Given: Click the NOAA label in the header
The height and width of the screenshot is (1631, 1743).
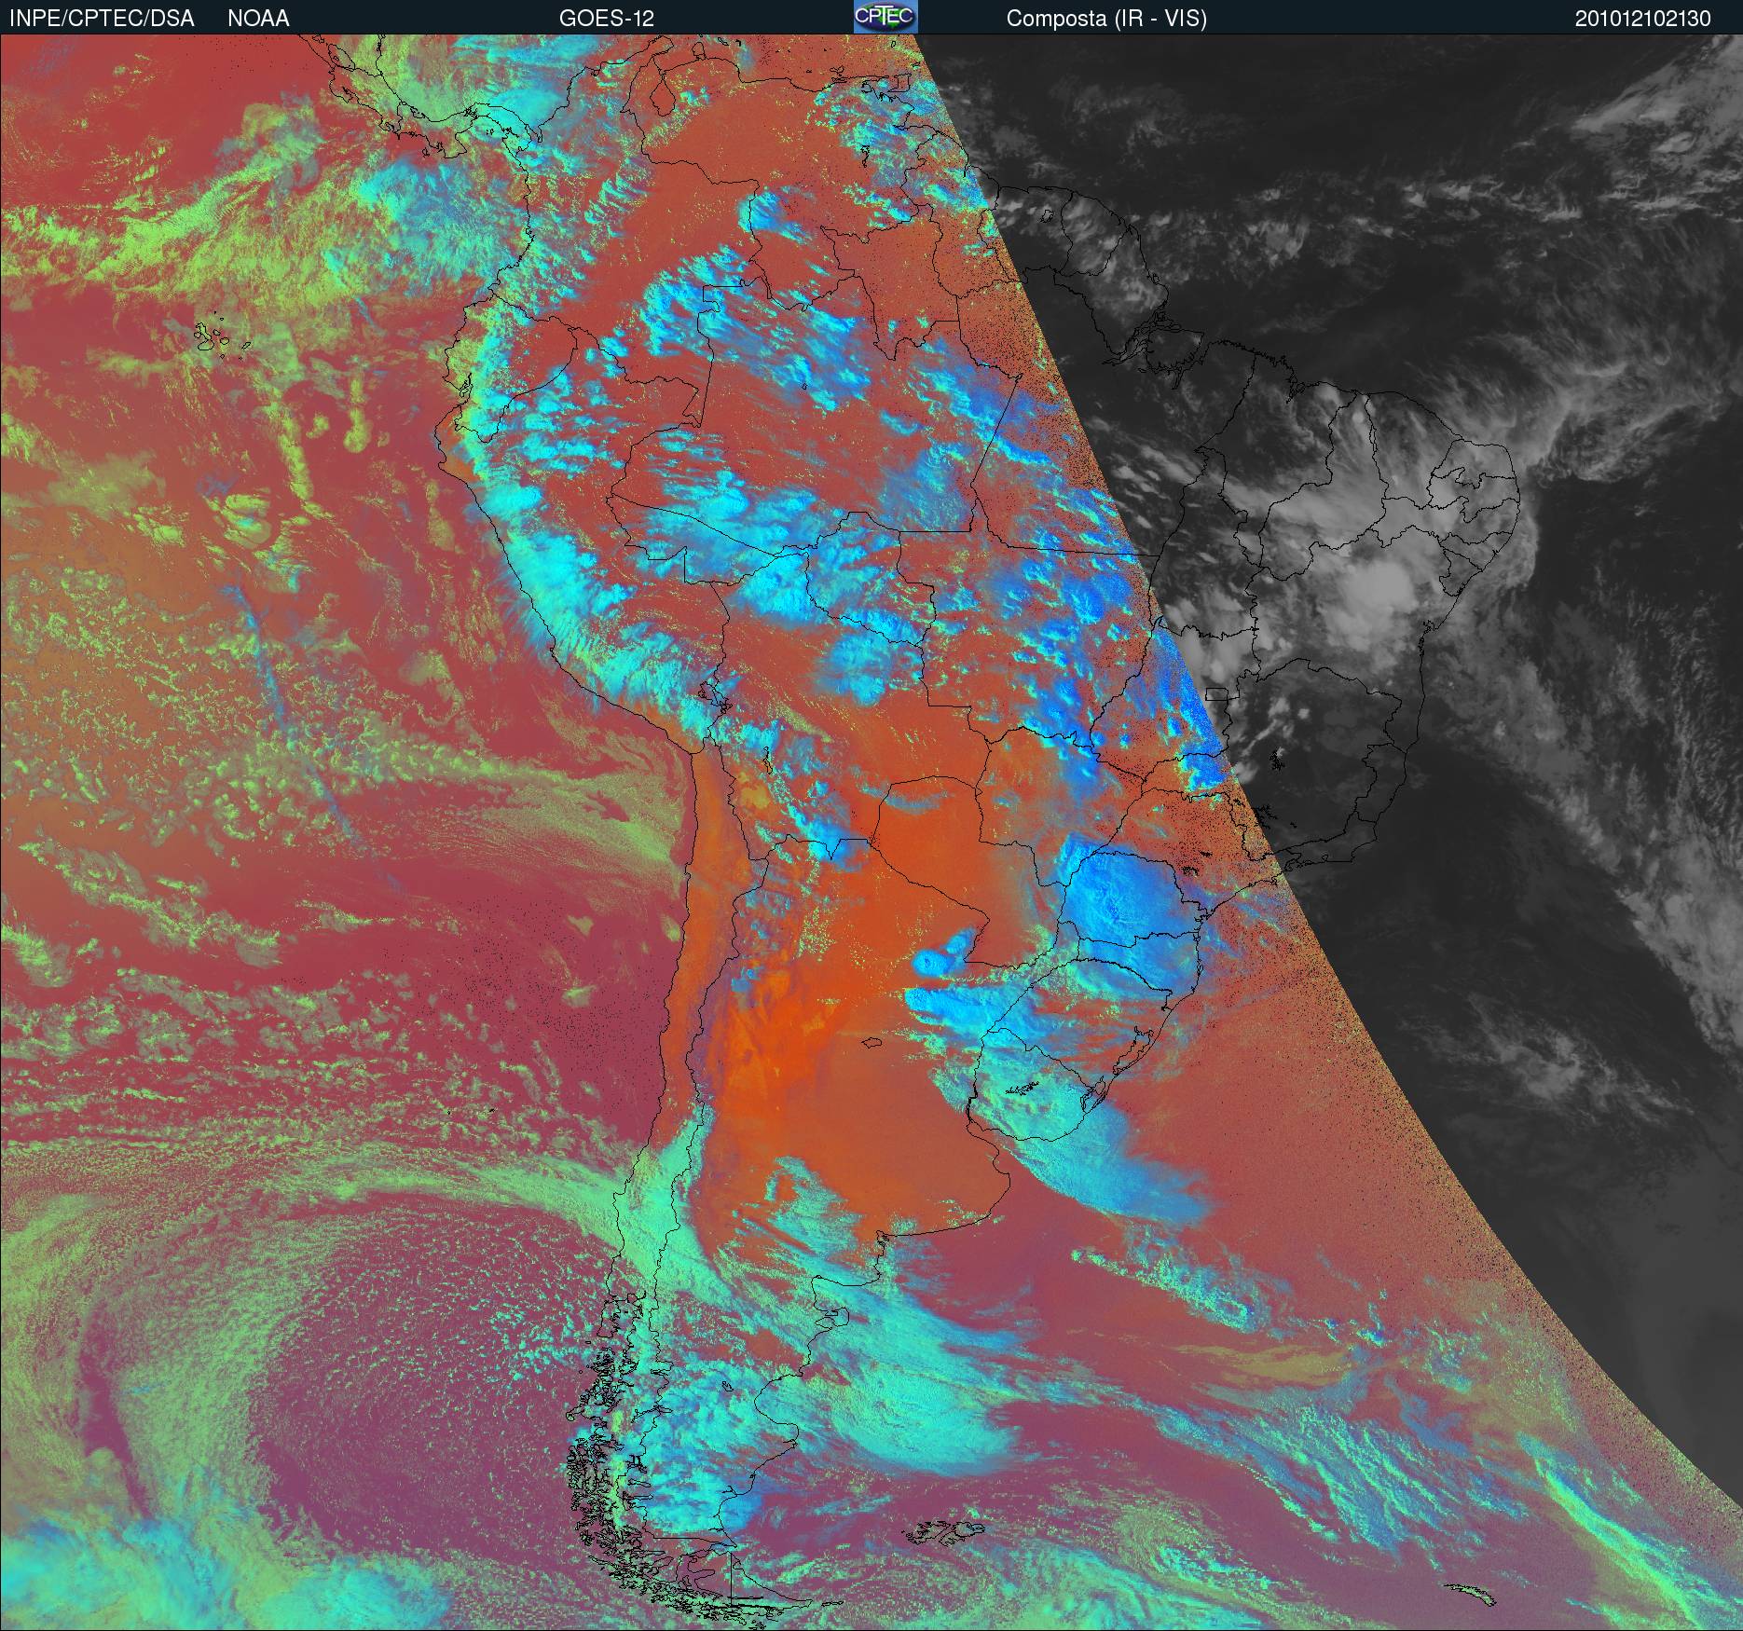Looking at the screenshot, I should coord(258,19).
